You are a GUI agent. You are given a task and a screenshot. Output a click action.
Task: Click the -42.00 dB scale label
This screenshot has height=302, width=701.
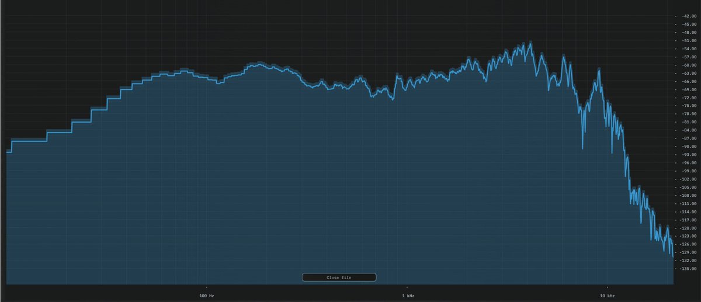(688, 16)
